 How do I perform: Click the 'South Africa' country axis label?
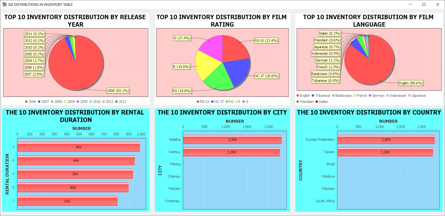point(326,201)
